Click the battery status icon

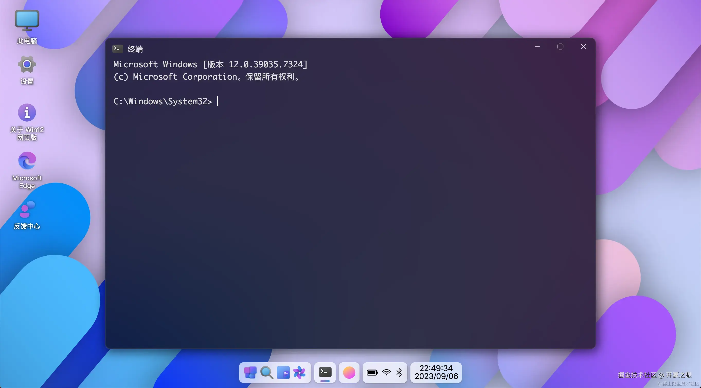372,373
